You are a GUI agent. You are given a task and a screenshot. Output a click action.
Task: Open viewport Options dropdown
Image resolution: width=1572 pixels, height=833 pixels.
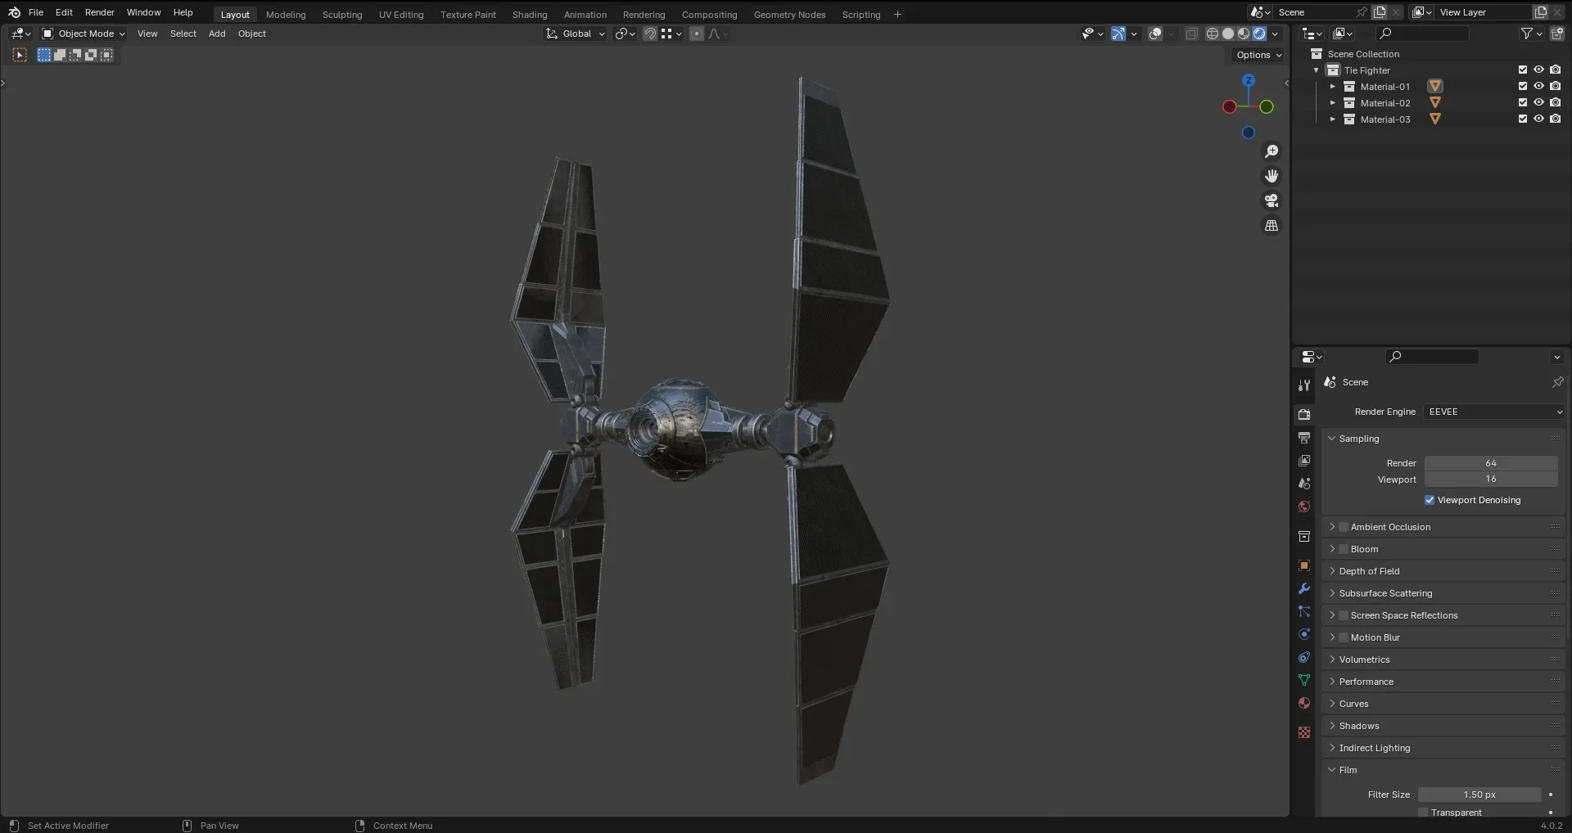1258,55
